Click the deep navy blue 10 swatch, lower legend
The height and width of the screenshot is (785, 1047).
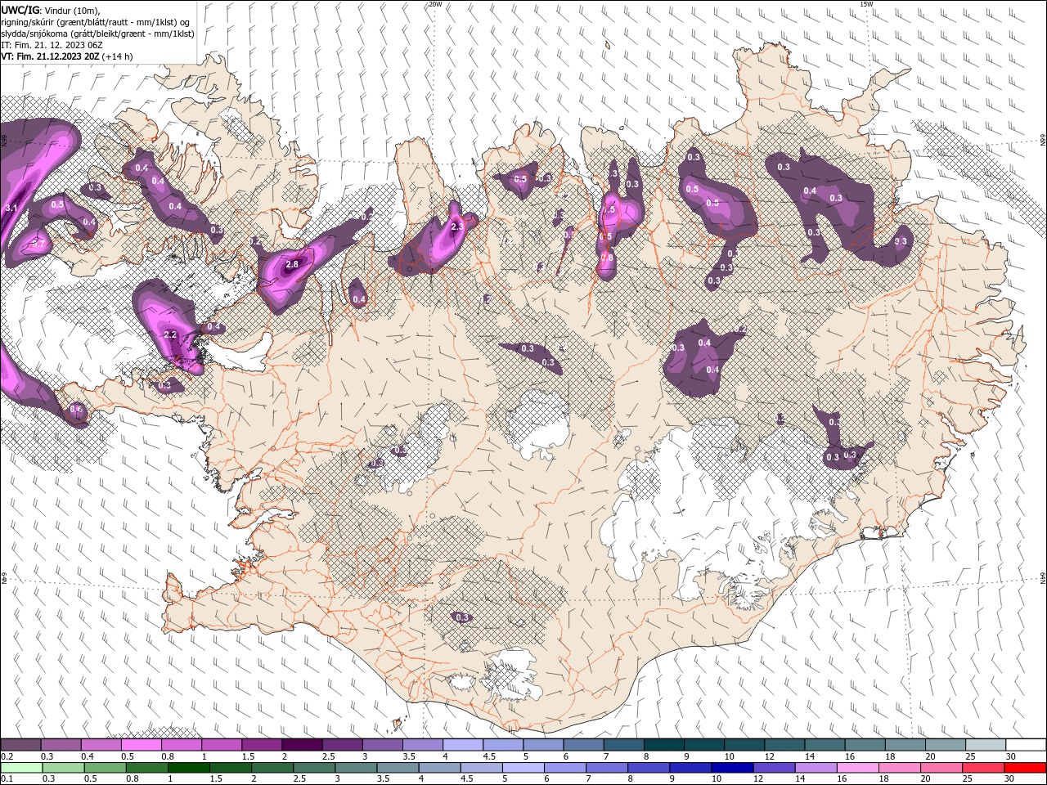[731, 768]
